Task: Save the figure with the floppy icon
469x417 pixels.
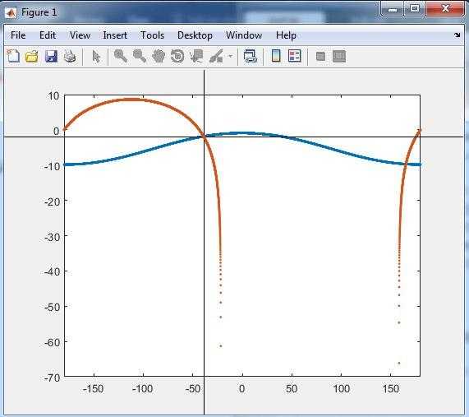Action: pyautogui.click(x=51, y=56)
